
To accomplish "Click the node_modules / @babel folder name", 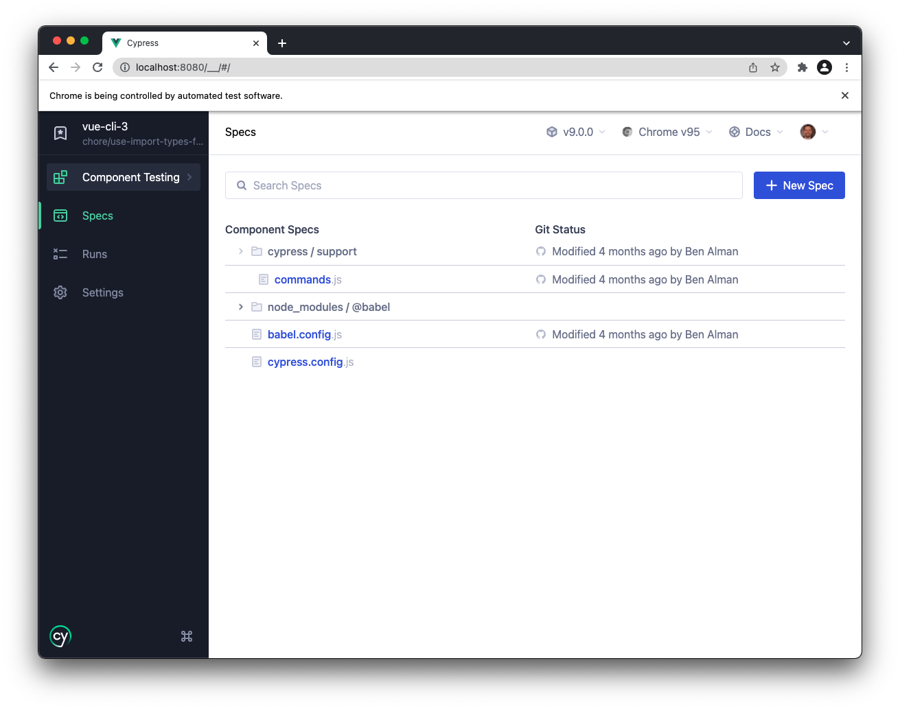I will pos(329,307).
